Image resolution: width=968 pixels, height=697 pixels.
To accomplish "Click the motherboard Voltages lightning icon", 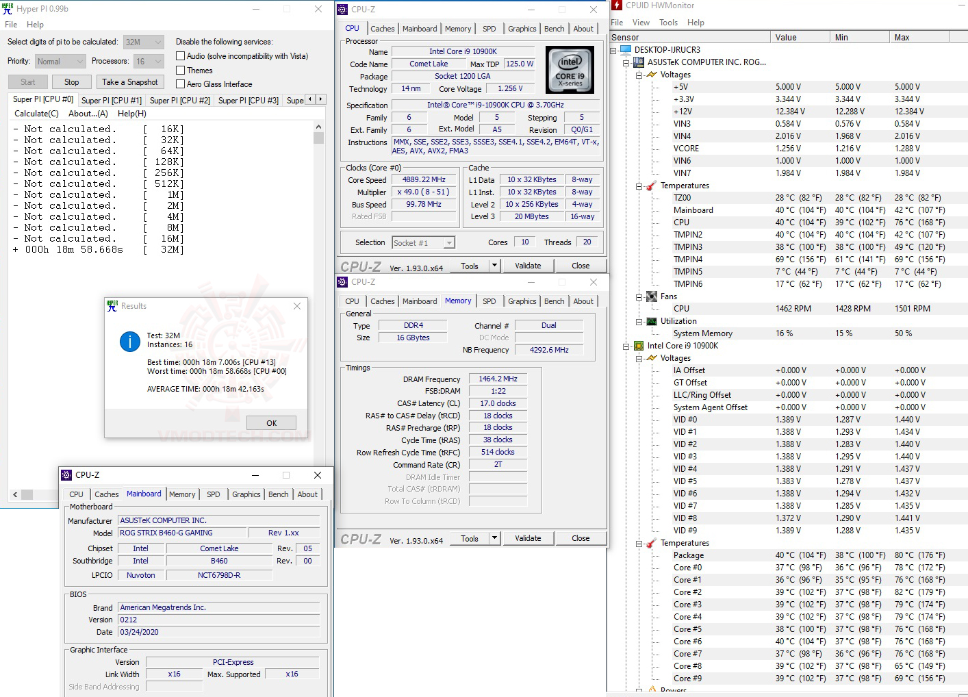I will pyautogui.click(x=652, y=75).
